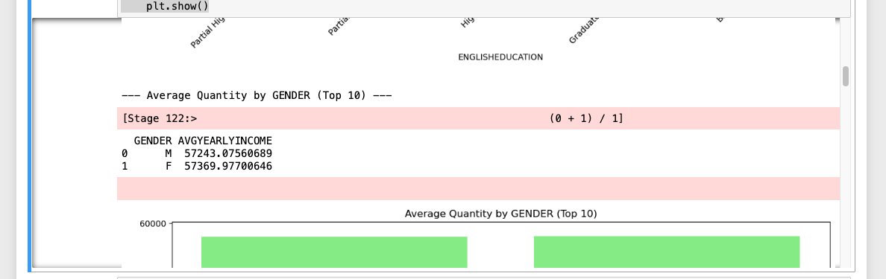Click the empty pink stderr block
The width and height of the screenshot is (886, 279).
click(478, 188)
